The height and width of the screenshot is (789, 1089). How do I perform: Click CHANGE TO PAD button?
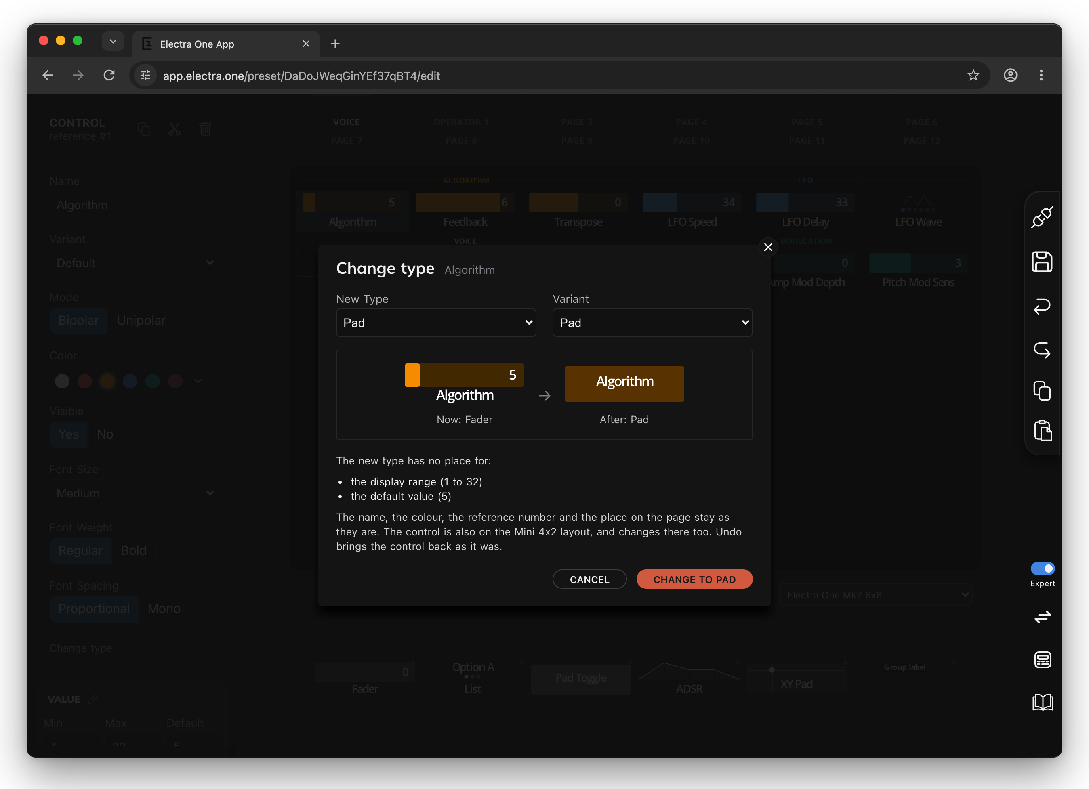[x=694, y=579]
